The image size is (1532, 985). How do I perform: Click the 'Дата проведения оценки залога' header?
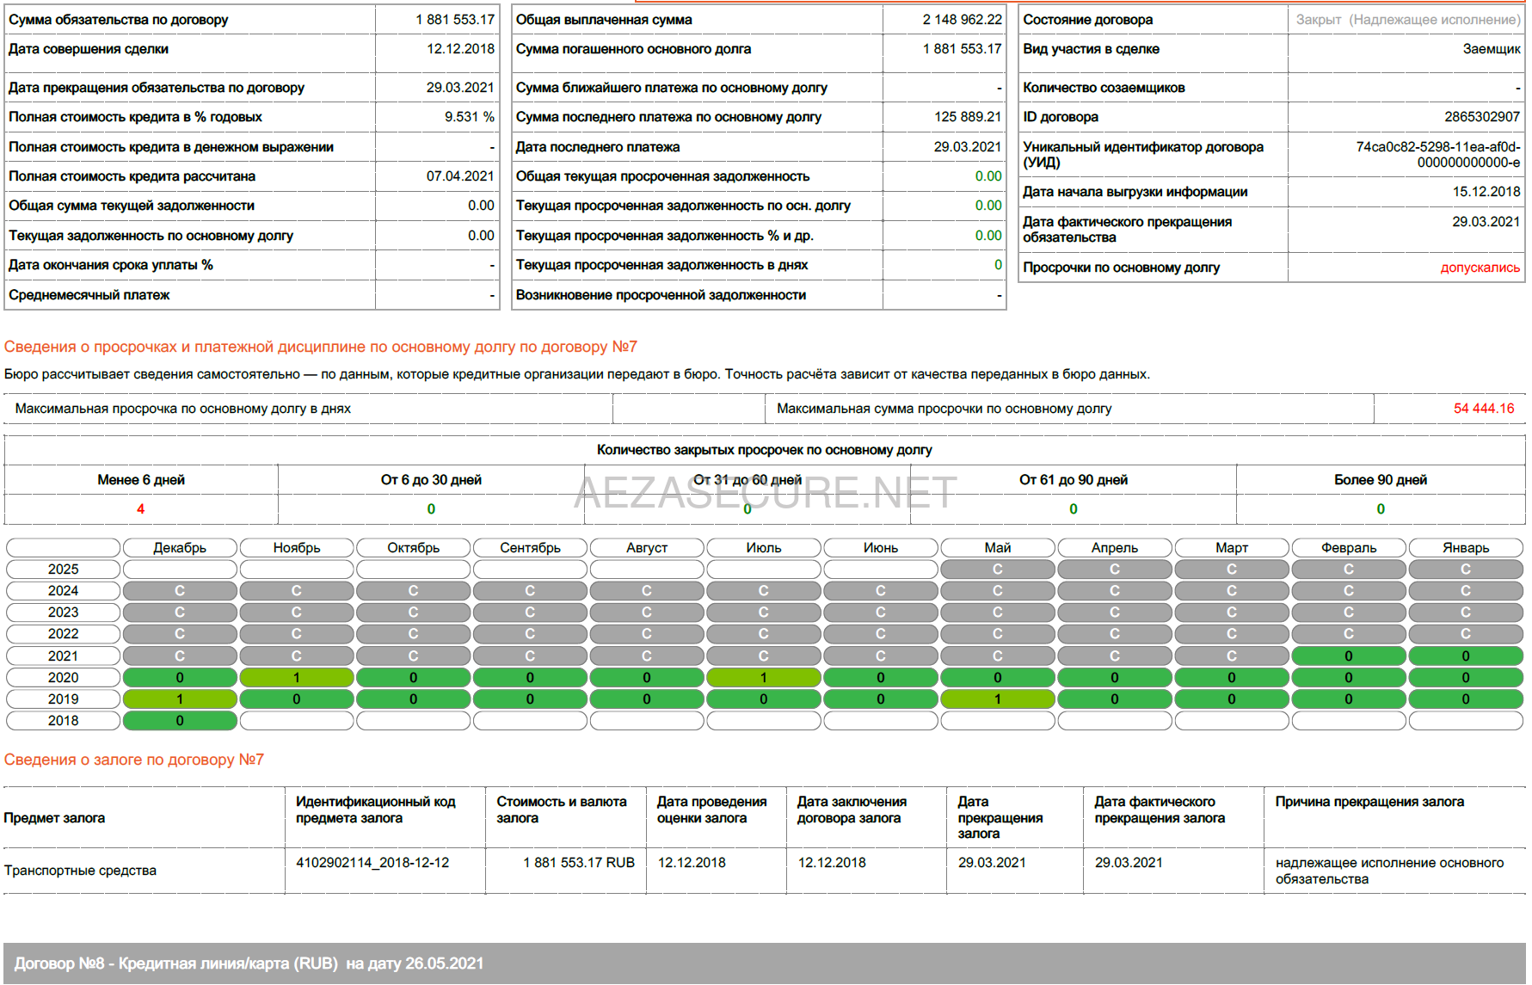tap(712, 810)
